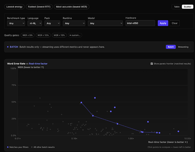The height and width of the screenshot is (152, 195).
Task: Open the Benchmark type dropdown
Action: click(16, 23)
